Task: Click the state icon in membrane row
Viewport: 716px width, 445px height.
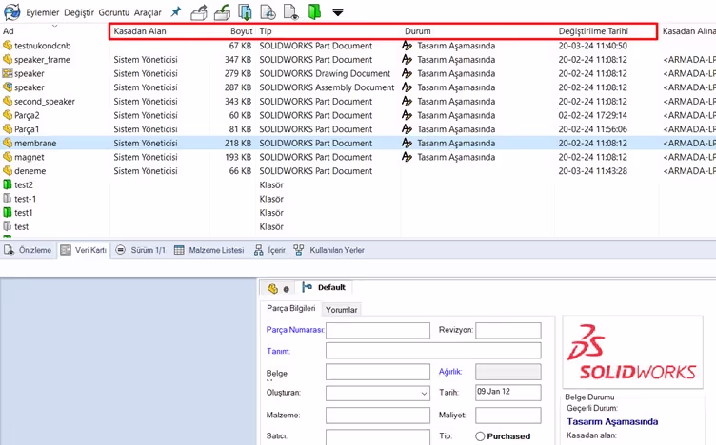Action: coord(407,143)
